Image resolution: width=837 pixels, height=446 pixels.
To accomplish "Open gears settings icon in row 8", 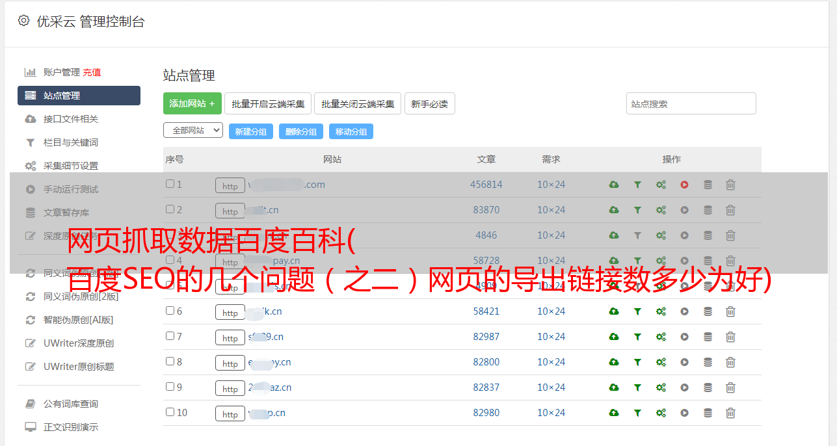I will 661,362.
